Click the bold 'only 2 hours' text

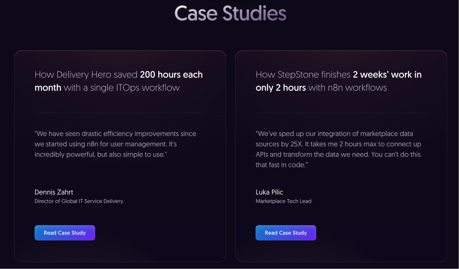pos(281,88)
